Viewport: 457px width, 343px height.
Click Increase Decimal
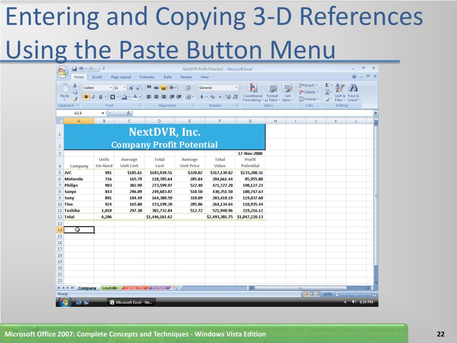tap(228, 97)
